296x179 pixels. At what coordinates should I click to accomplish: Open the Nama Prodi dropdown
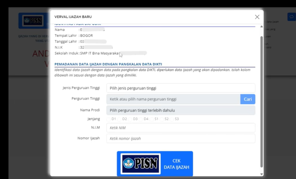click(x=181, y=110)
